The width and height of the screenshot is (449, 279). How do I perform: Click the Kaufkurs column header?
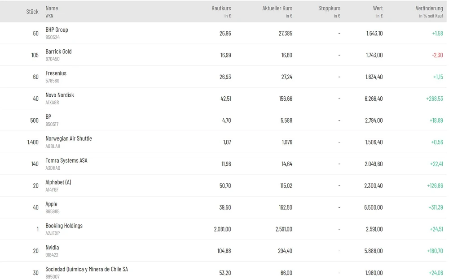[221, 8]
